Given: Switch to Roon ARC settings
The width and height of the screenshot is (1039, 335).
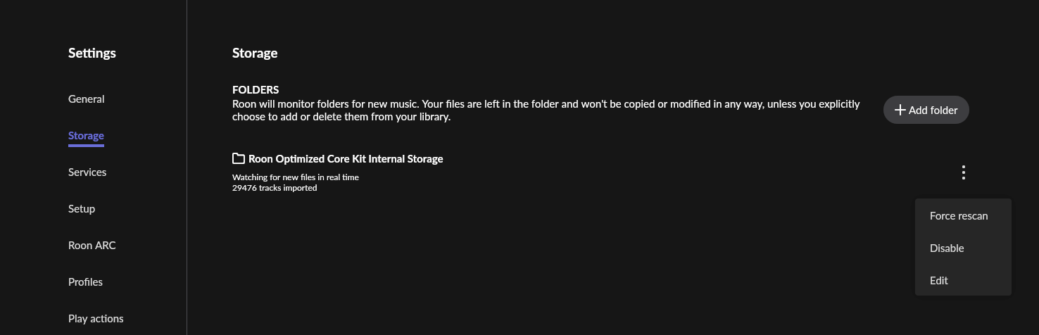Looking at the screenshot, I should pos(92,246).
